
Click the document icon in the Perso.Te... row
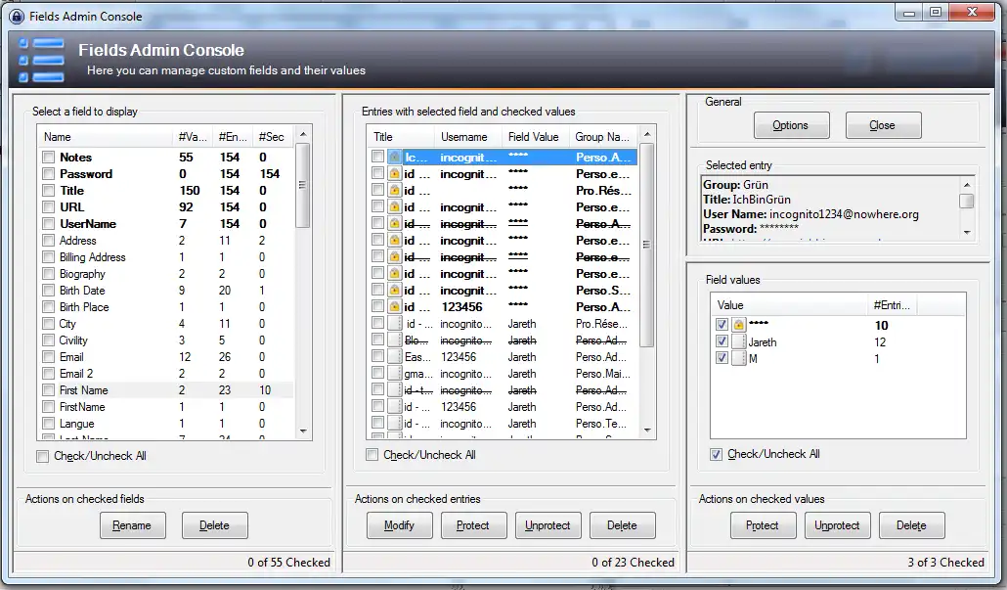394,424
